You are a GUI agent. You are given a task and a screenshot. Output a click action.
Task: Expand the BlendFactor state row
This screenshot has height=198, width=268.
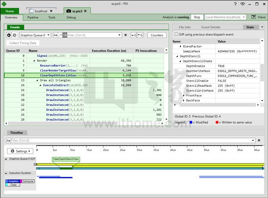click(x=181, y=46)
